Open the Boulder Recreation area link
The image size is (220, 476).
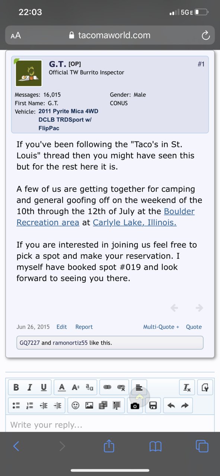coord(105,217)
